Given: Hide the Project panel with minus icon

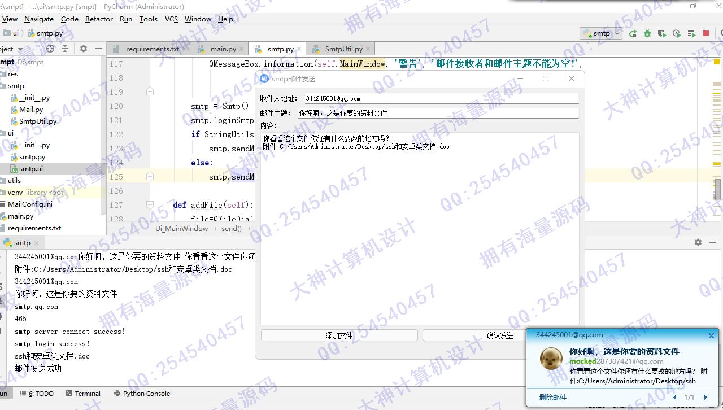Looking at the screenshot, I should 98,49.
